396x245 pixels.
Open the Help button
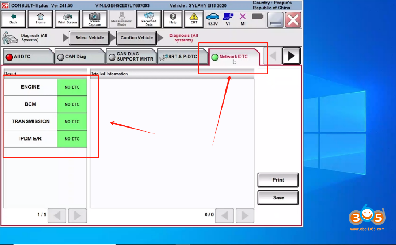click(173, 19)
